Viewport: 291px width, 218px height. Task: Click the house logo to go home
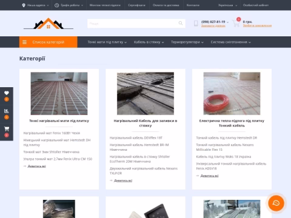48,24
